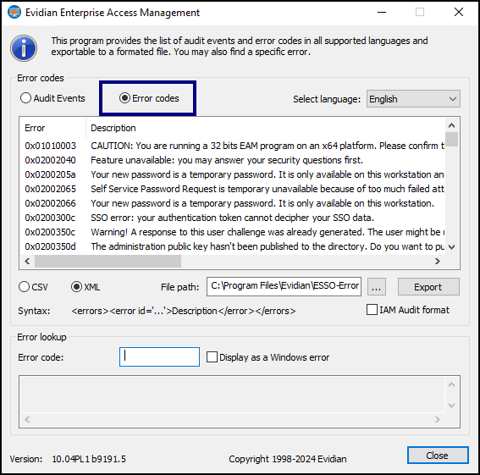The width and height of the screenshot is (480, 475).
Task: Click the Close button
Action: coord(438,456)
